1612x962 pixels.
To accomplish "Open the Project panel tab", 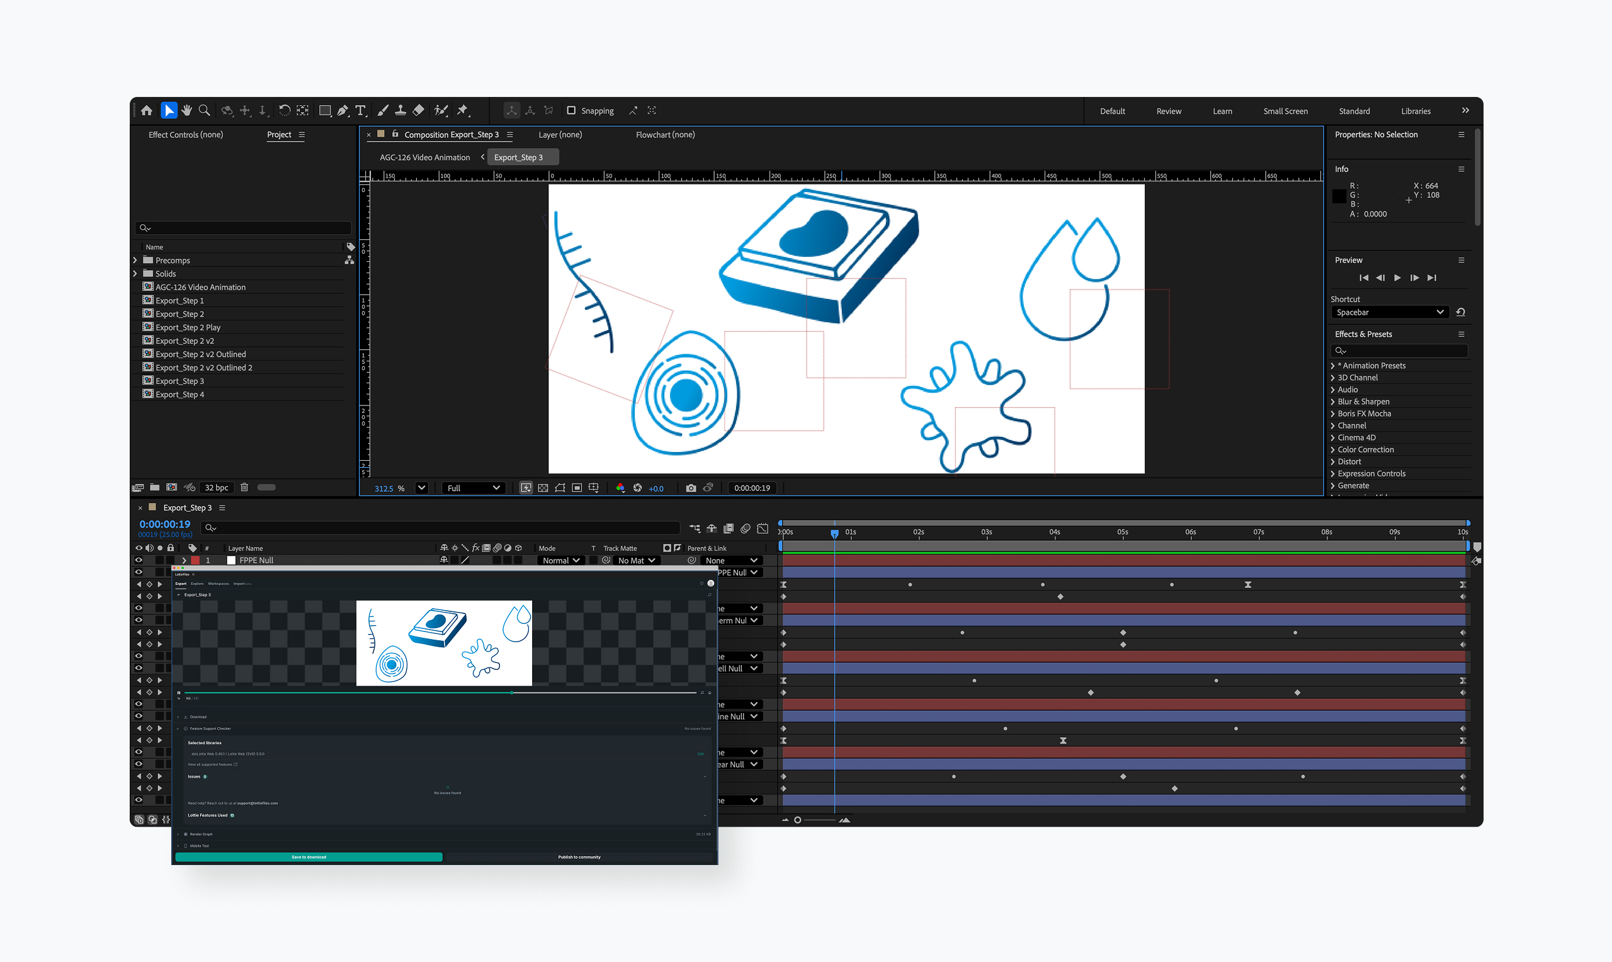I will click(279, 135).
